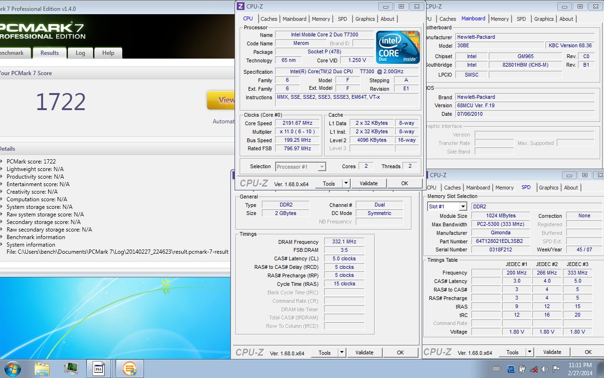Open the taskbar clock showing 11:11 PM
604x378 pixels.
coord(580,369)
